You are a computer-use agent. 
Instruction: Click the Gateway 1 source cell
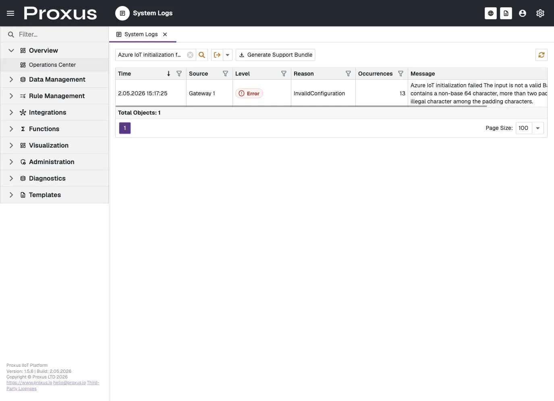210,93
